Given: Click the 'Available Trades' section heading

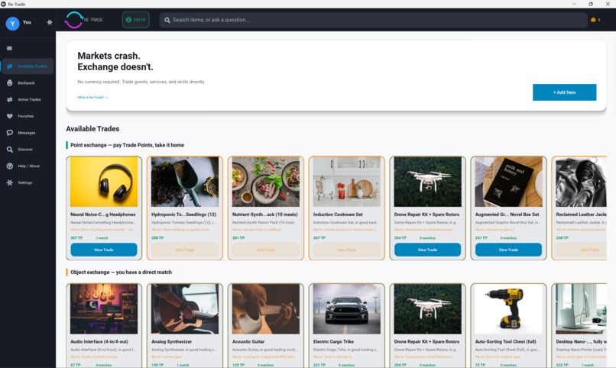Looking at the screenshot, I should tap(92, 129).
